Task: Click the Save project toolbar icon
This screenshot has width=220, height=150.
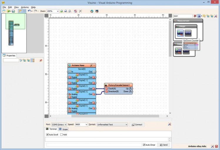Action: pyautogui.click(x=13, y=11)
